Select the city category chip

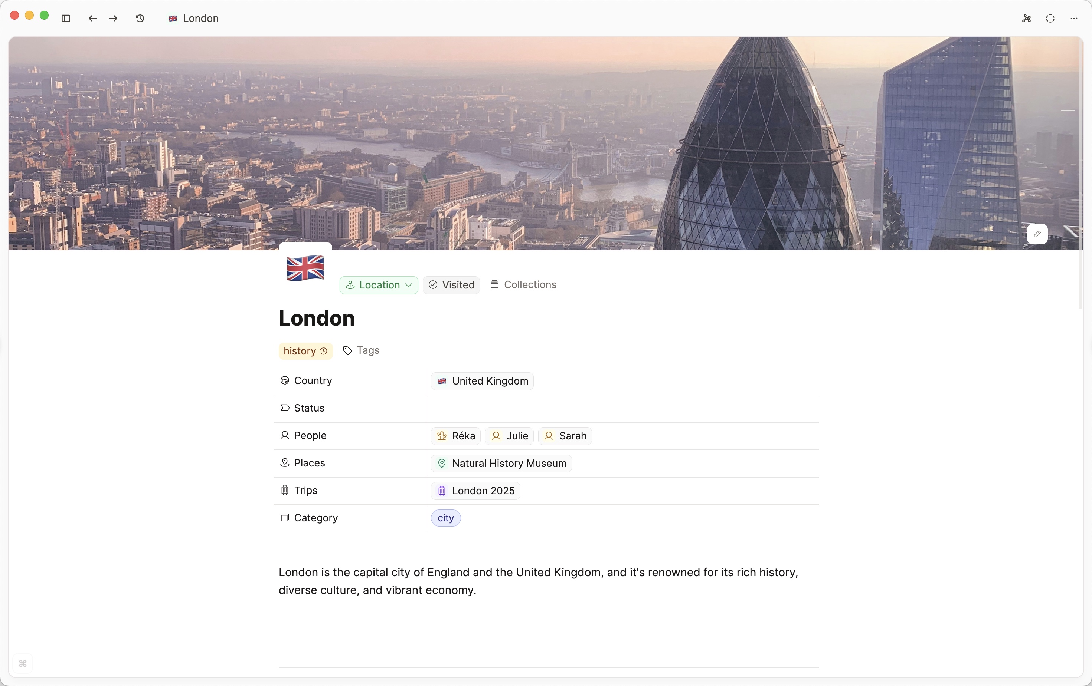pos(446,518)
